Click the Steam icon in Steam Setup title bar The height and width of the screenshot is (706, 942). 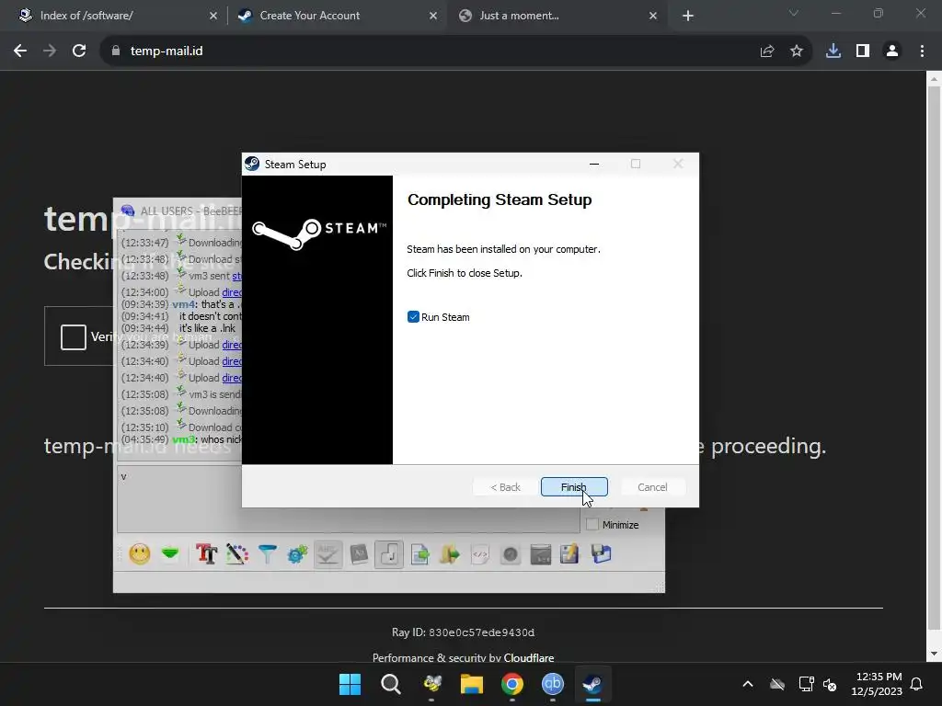tap(252, 164)
